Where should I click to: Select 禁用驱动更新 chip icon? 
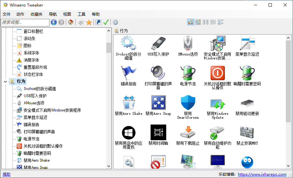pyautogui.click(x=247, y=103)
